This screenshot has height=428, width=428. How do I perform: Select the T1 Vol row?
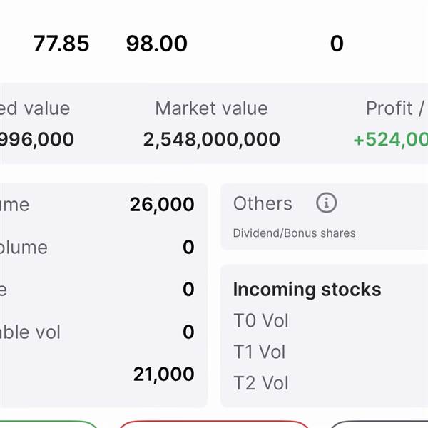coord(260,352)
